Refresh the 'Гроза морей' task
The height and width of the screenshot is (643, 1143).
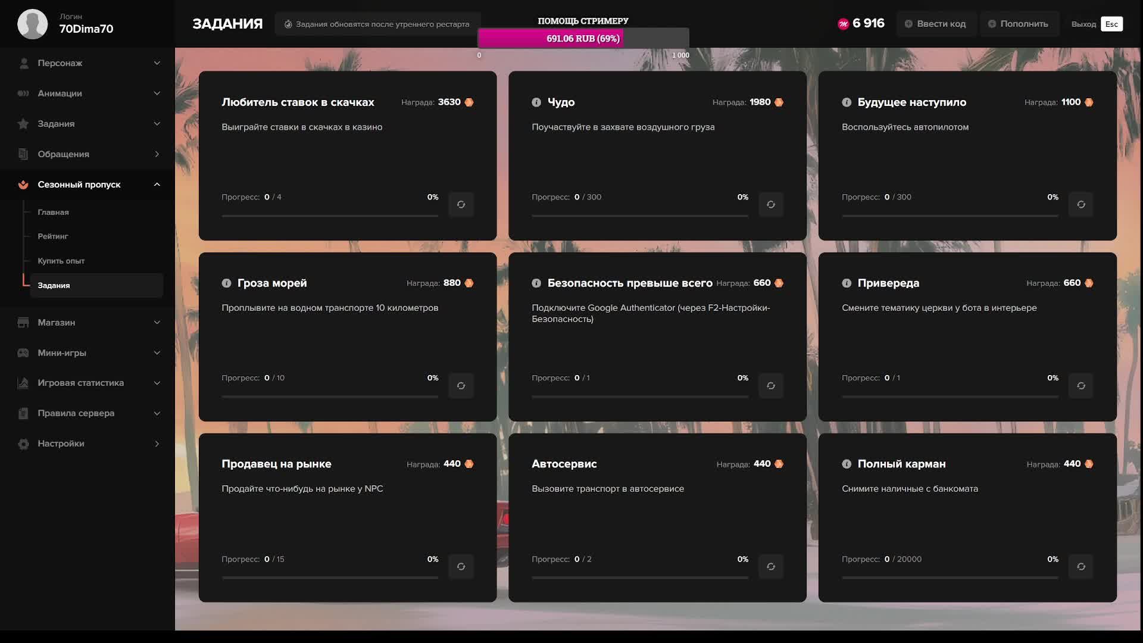tap(461, 386)
